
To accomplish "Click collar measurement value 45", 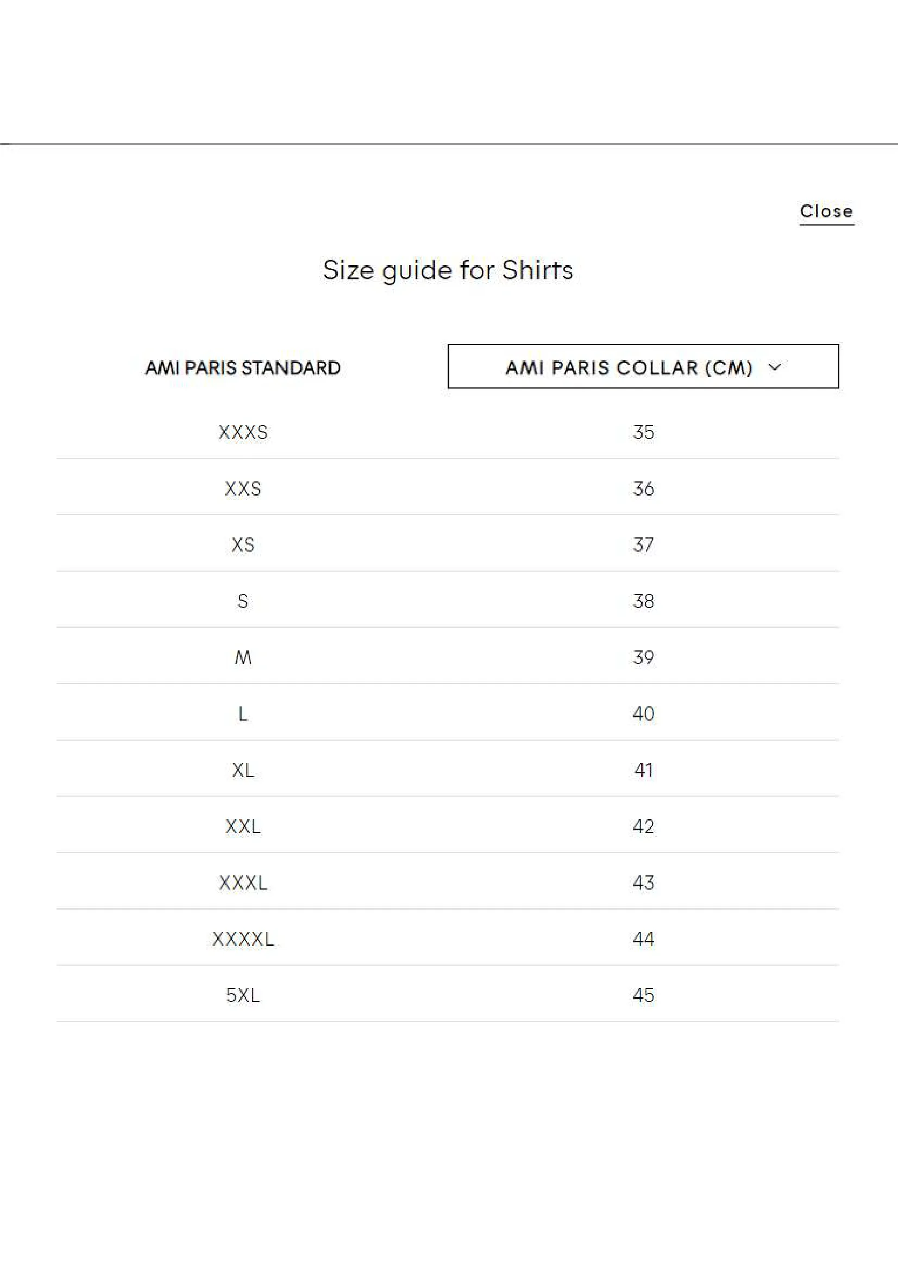I will 643,995.
